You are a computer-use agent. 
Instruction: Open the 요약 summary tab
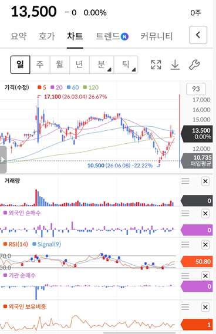(x=19, y=36)
